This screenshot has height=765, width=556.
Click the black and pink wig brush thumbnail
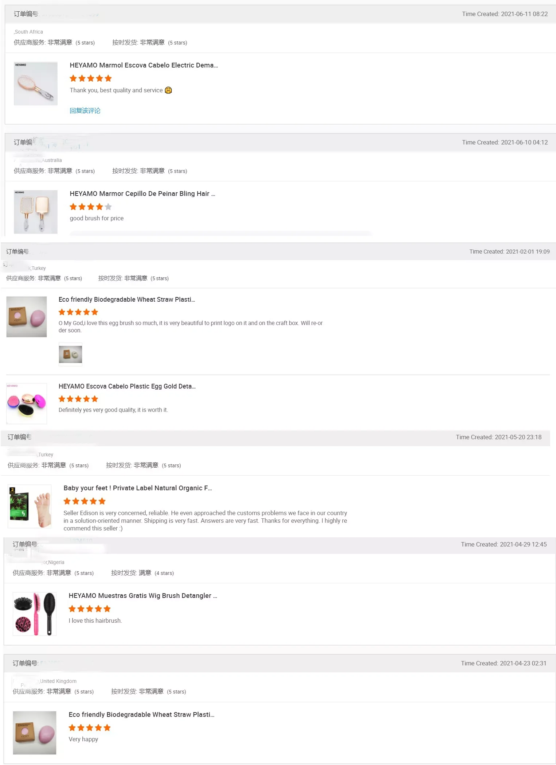click(35, 614)
